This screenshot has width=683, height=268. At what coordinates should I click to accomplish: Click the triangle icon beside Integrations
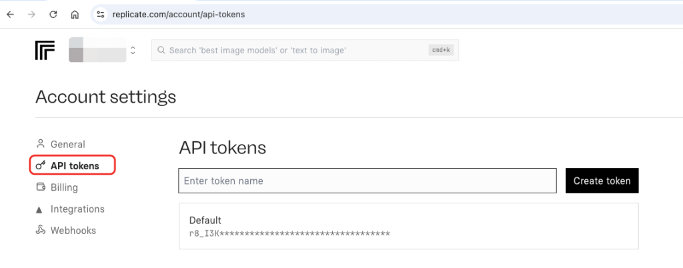[x=41, y=209]
